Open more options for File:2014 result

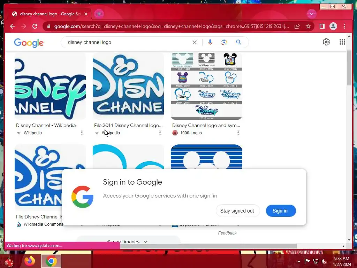coord(160,133)
